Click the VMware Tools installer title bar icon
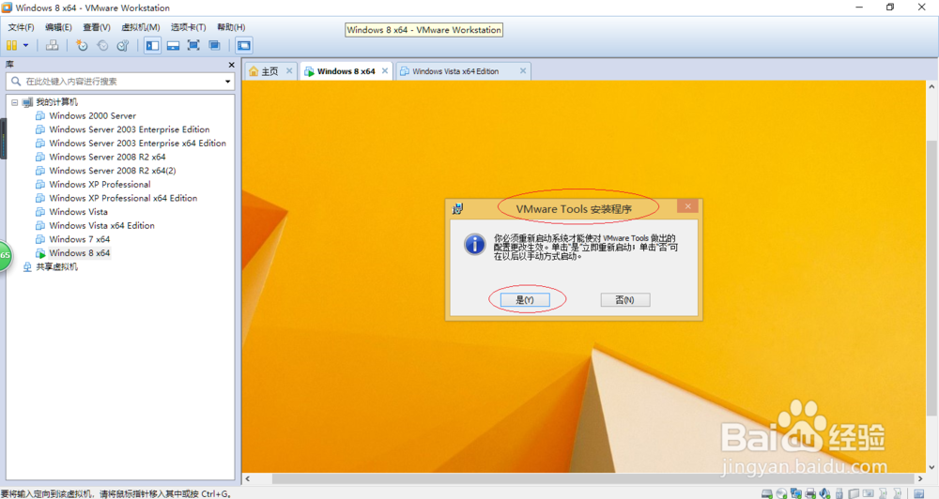939x499 pixels. (x=458, y=209)
